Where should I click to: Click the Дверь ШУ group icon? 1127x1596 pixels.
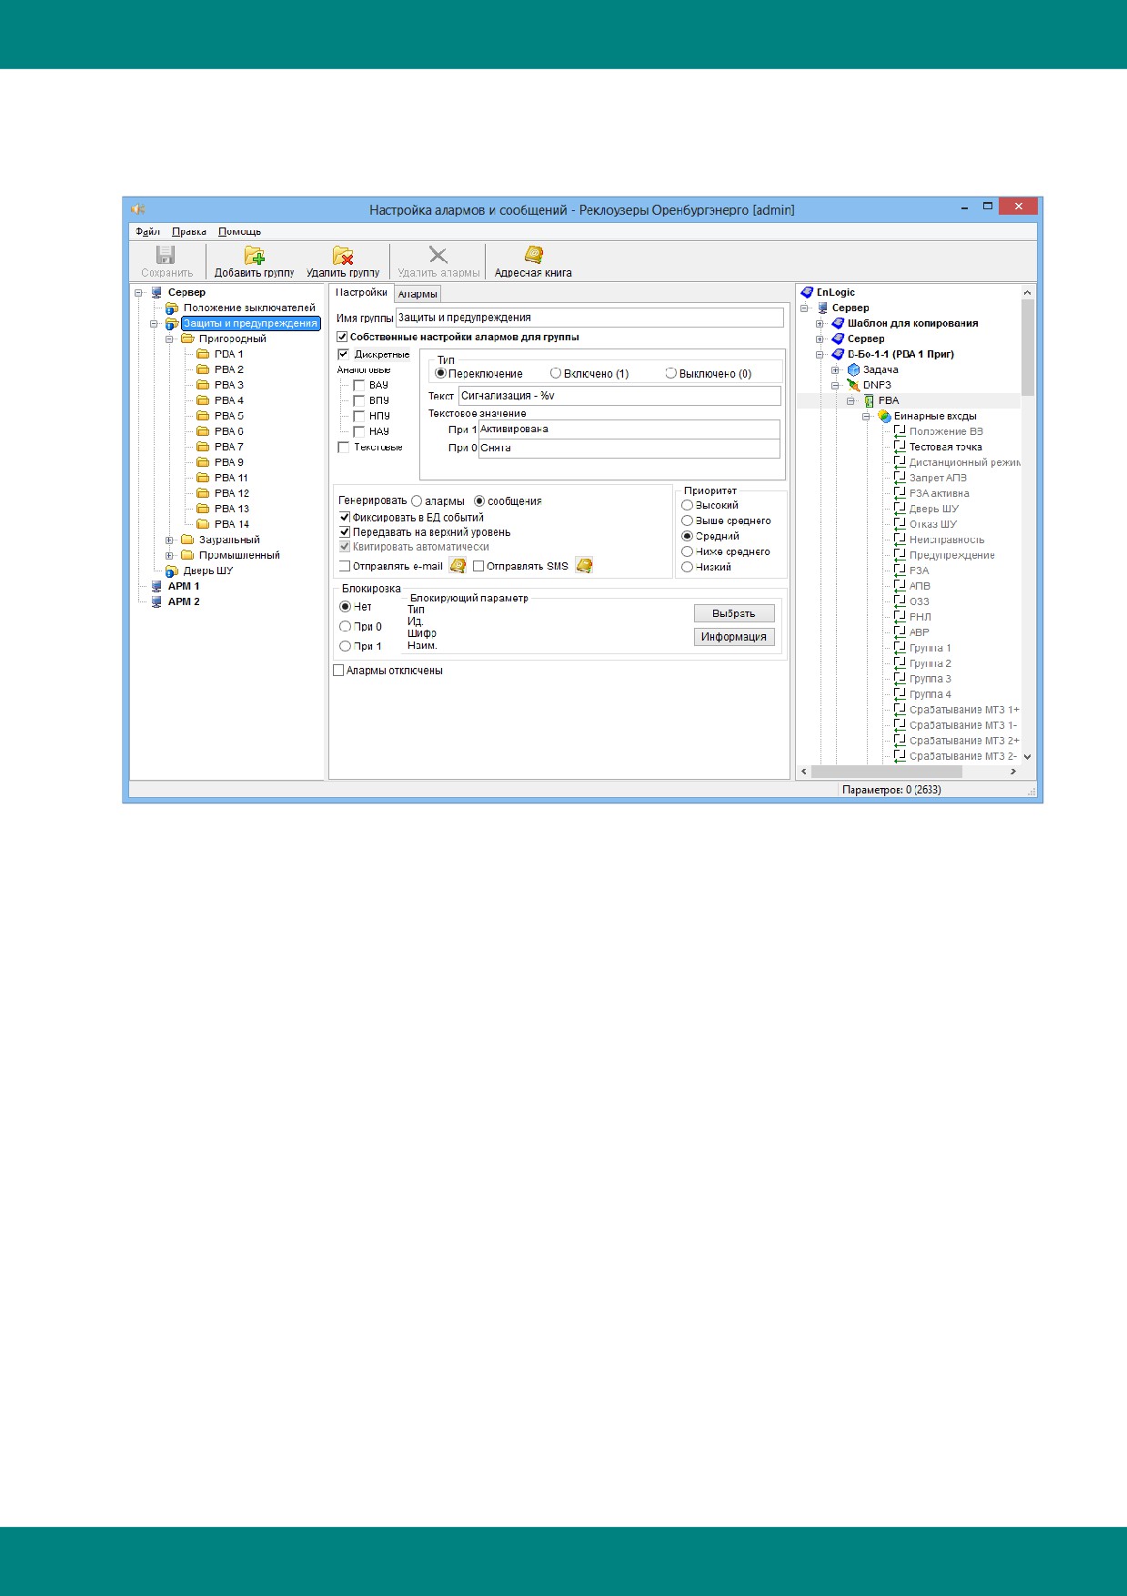pyautogui.click(x=171, y=571)
